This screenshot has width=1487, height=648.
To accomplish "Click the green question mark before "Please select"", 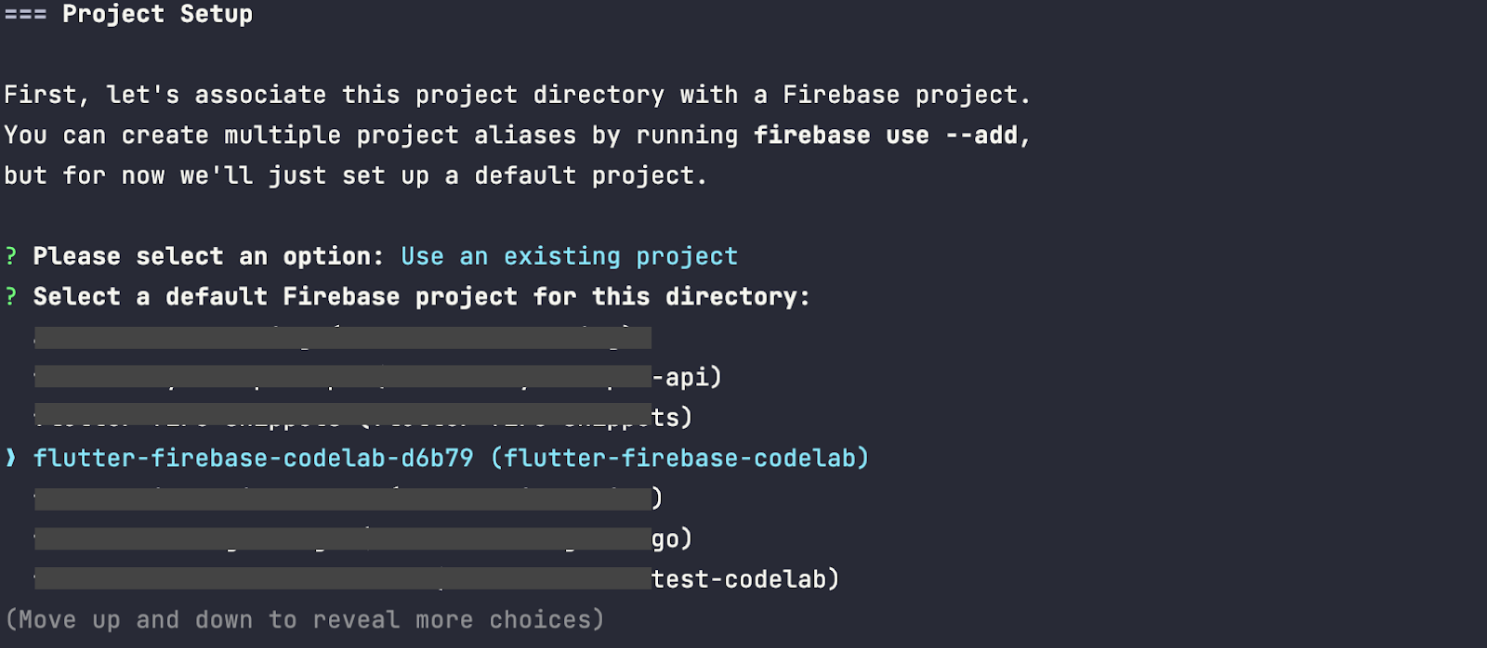I will [11, 257].
